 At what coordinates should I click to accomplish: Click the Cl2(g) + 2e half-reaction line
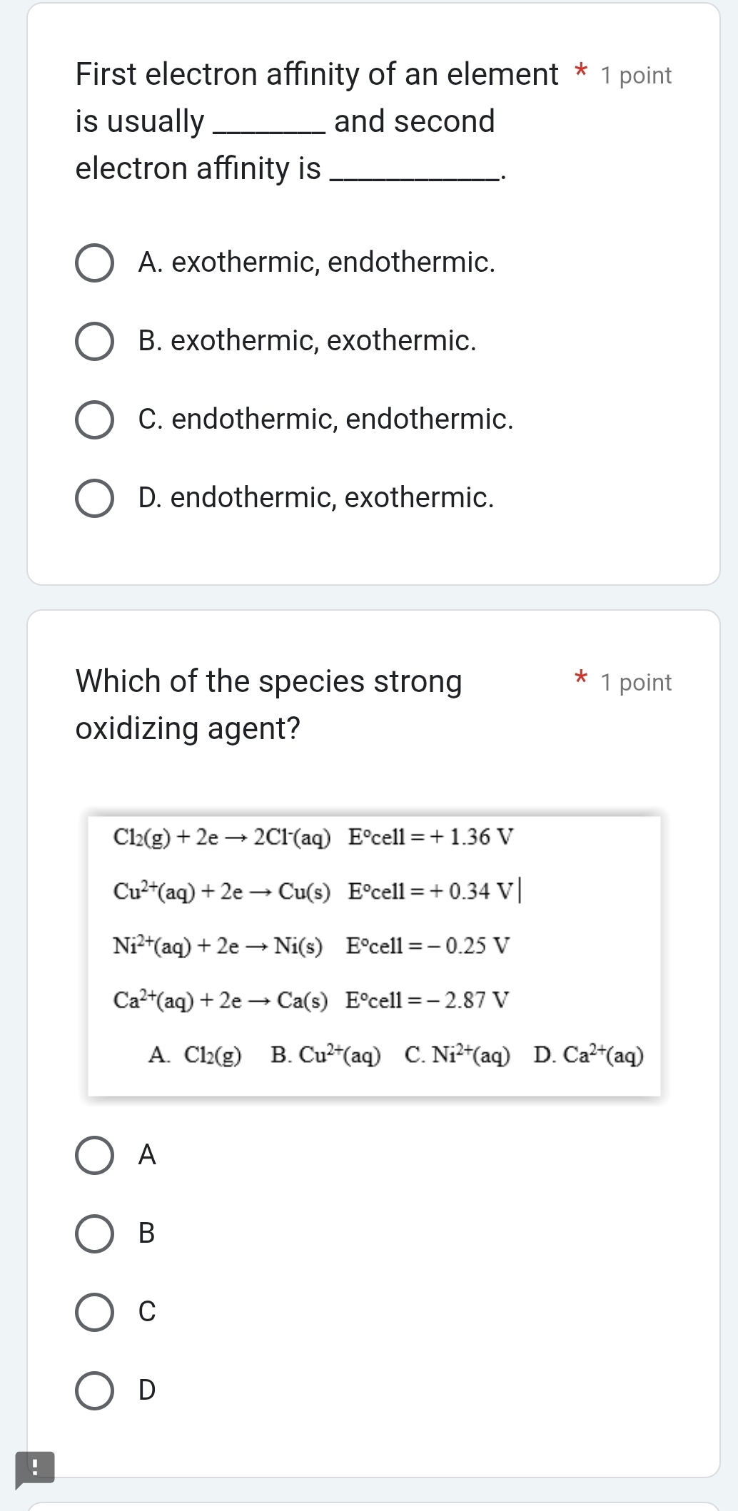pyautogui.click(x=313, y=837)
